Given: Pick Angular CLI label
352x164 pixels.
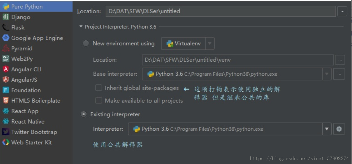Looking at the screenshot, I should [26, 69].
